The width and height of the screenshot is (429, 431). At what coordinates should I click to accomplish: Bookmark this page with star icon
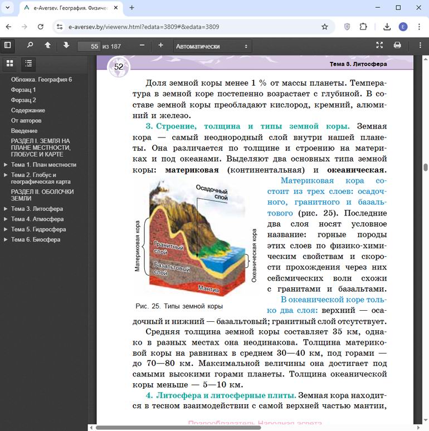click(324, 27)
